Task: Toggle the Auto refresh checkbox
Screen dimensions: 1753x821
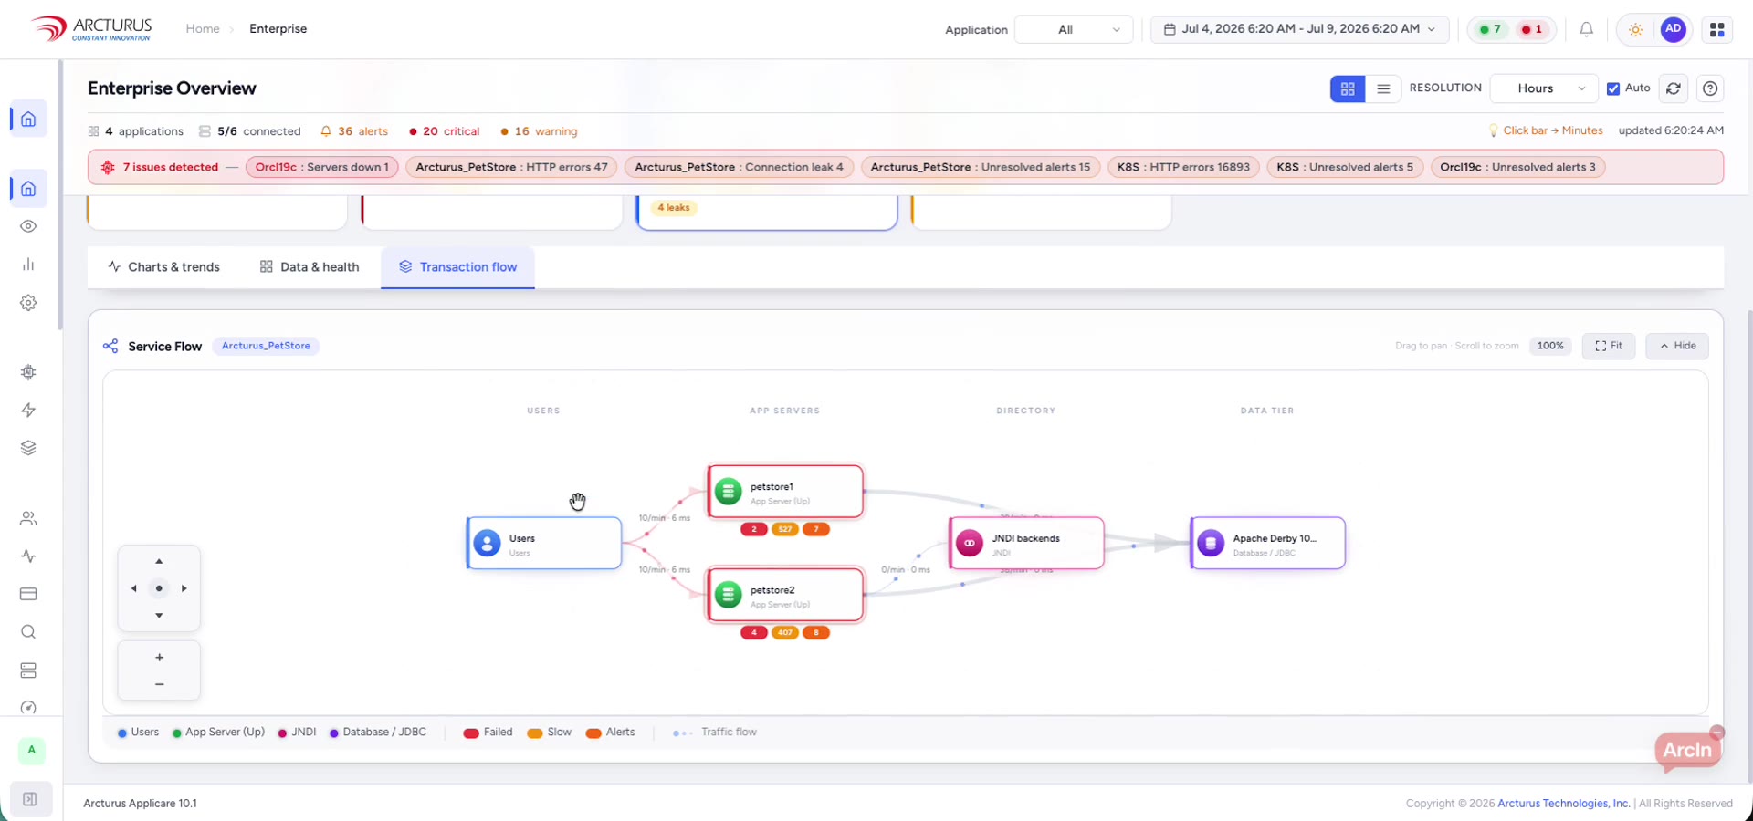Action: 1613,88
